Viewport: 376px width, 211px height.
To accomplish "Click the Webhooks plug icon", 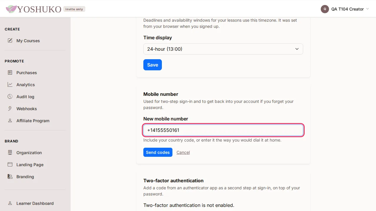I will click(x=10, y=108).
